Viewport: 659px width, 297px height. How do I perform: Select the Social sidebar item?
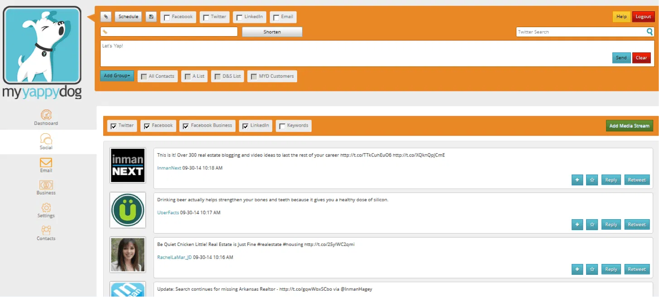click(x=46, y=141)
